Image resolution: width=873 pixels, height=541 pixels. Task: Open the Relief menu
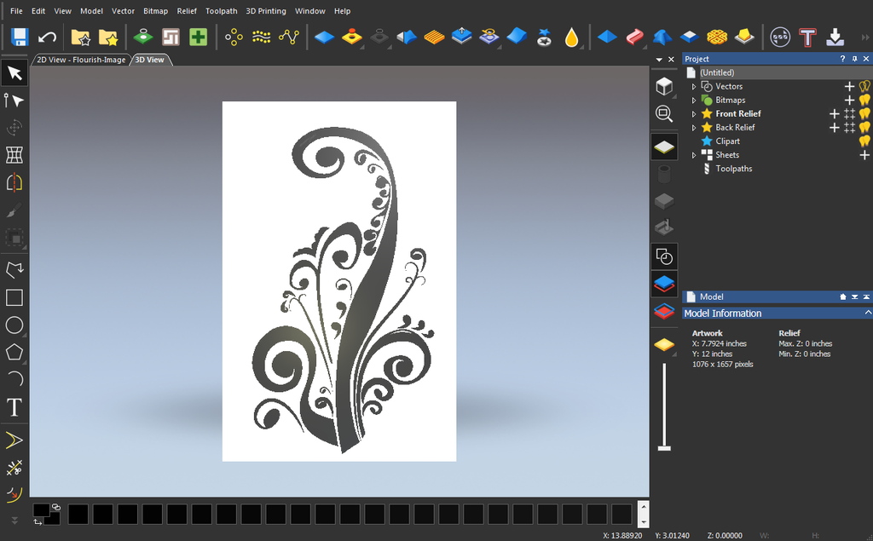coord(187,11)
